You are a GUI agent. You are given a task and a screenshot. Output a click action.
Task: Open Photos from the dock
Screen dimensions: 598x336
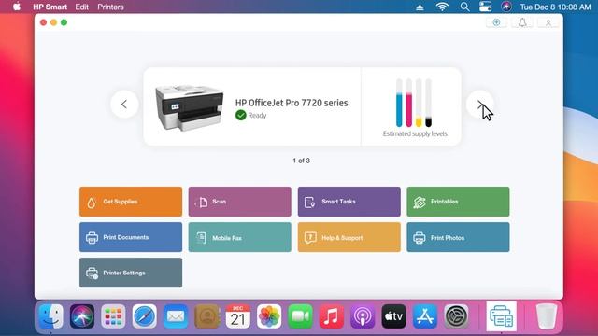[x=269, y=316]
